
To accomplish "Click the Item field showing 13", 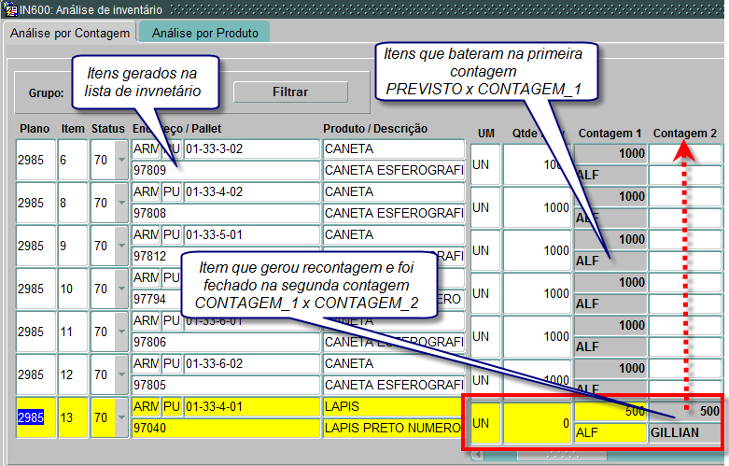I will pos(73,417).
